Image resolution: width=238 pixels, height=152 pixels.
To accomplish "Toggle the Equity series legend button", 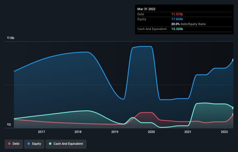I will [x=34, y=144].
